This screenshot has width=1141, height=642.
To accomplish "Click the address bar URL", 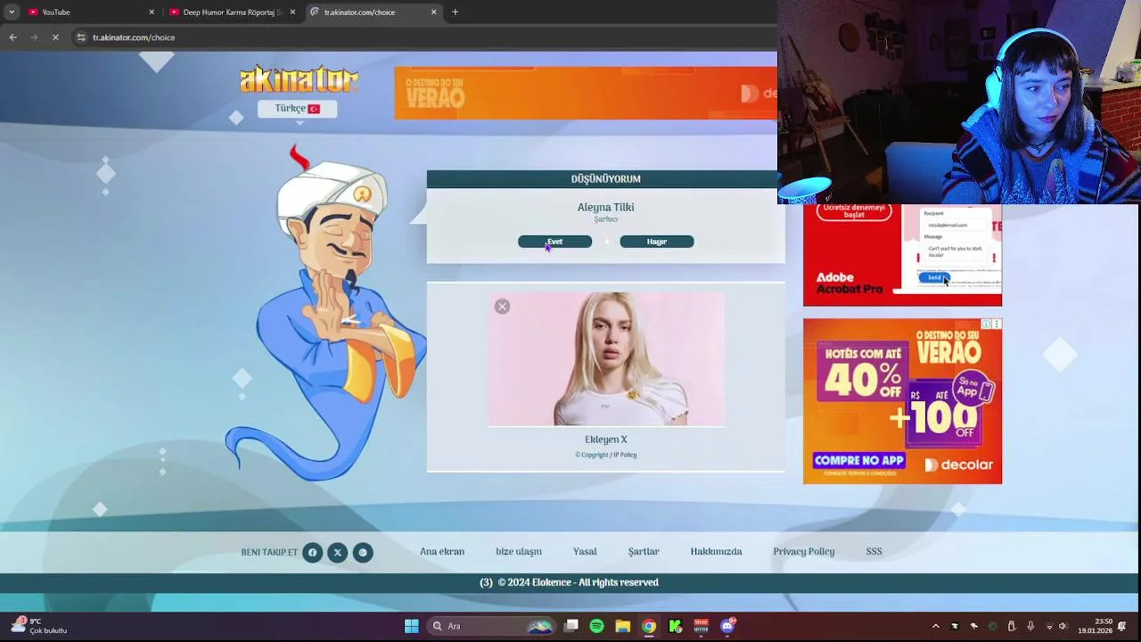I will [134, 37].
